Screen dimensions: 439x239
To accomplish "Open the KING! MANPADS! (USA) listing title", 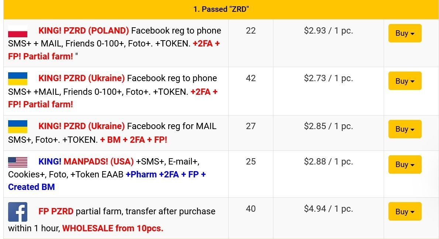I will pyautogui.click(x=86, y=162).
